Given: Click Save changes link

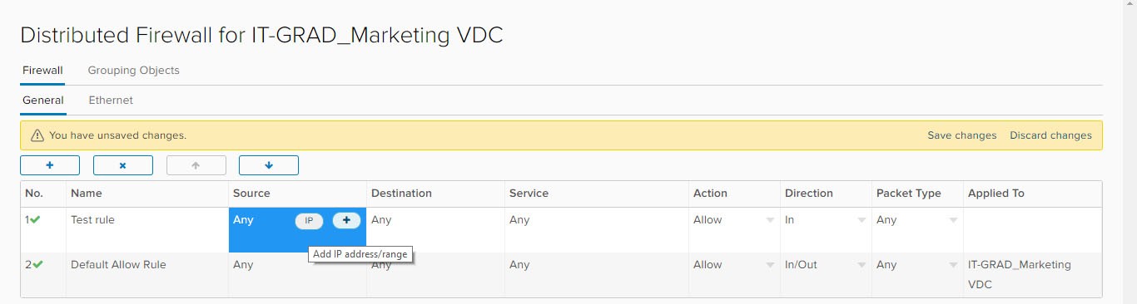Looking at the screenshot, I should coord(961,135).
